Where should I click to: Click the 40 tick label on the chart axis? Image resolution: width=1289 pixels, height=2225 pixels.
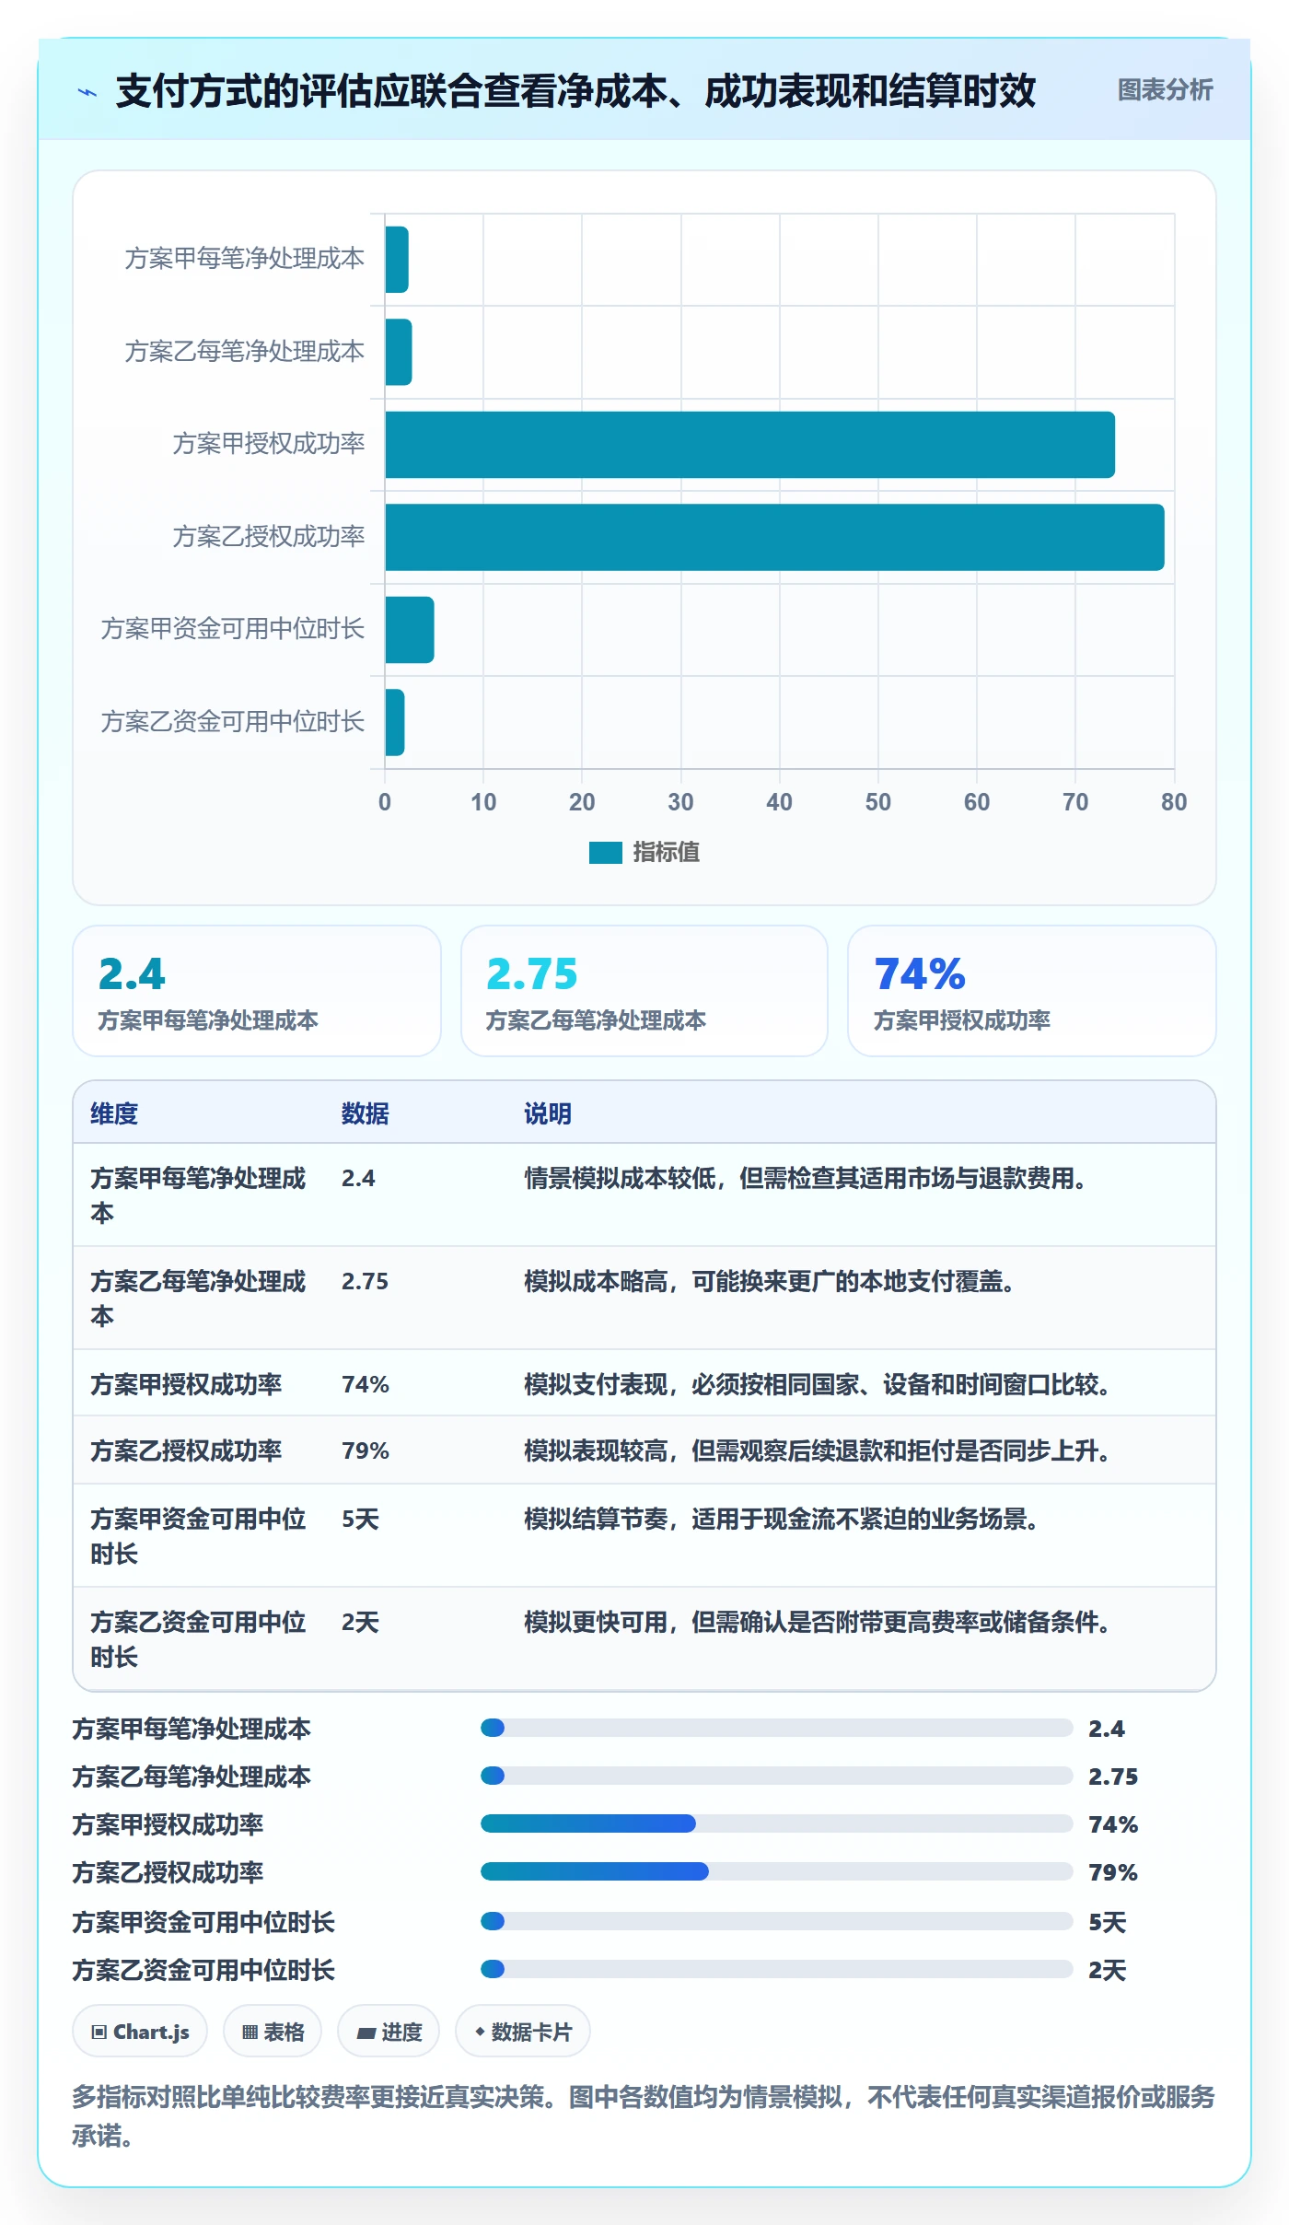779,802
